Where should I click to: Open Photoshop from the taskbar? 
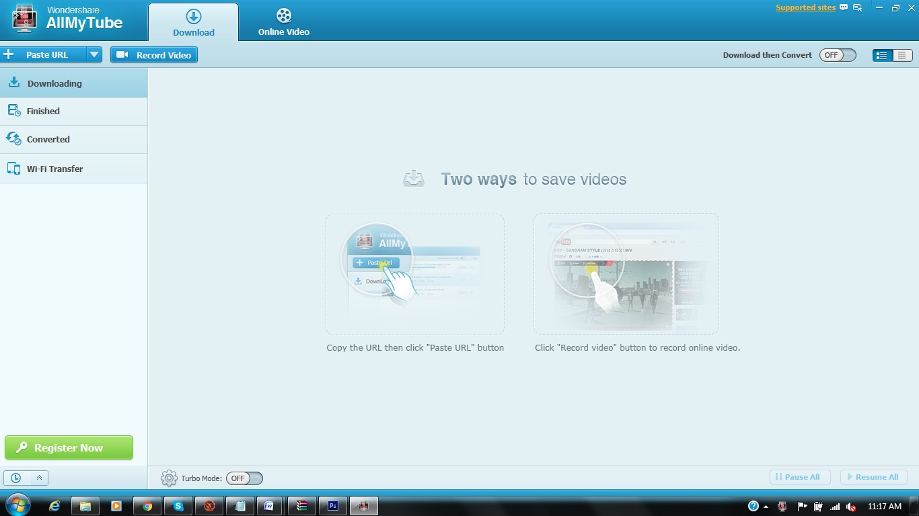pyautogui.click(x=333, y=506)
